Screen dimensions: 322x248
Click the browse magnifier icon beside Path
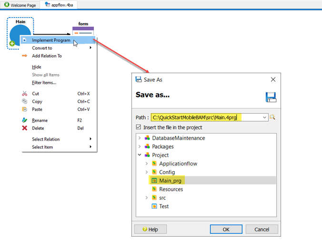click(x=272, y=117)
